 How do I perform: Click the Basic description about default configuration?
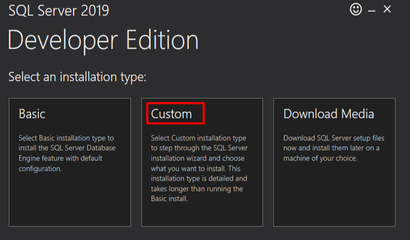point(67,153)
